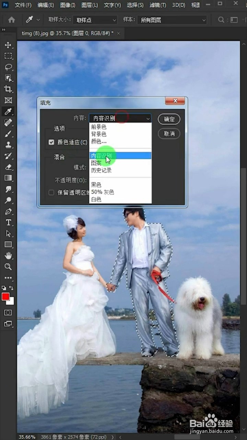Choose 内容识别 in the dropdown list
The width and height of the screenshot is (247, 440).
[x=120, y=156]
